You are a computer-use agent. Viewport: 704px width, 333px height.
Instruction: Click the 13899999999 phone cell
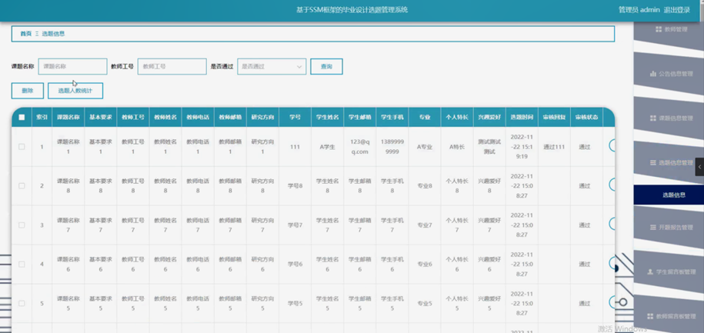[392, 147]
